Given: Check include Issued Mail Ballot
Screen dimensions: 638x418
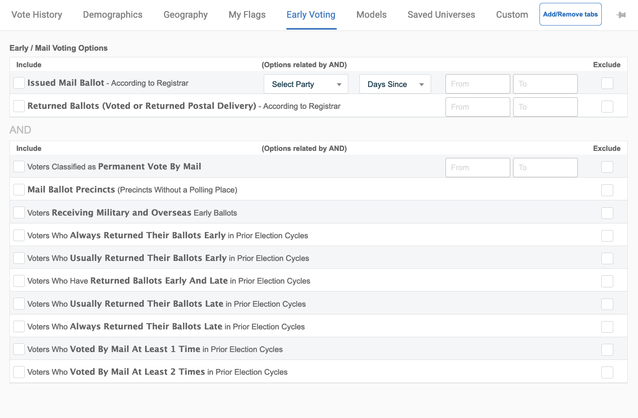Looking at the screenshot, I should click(19, 83).
